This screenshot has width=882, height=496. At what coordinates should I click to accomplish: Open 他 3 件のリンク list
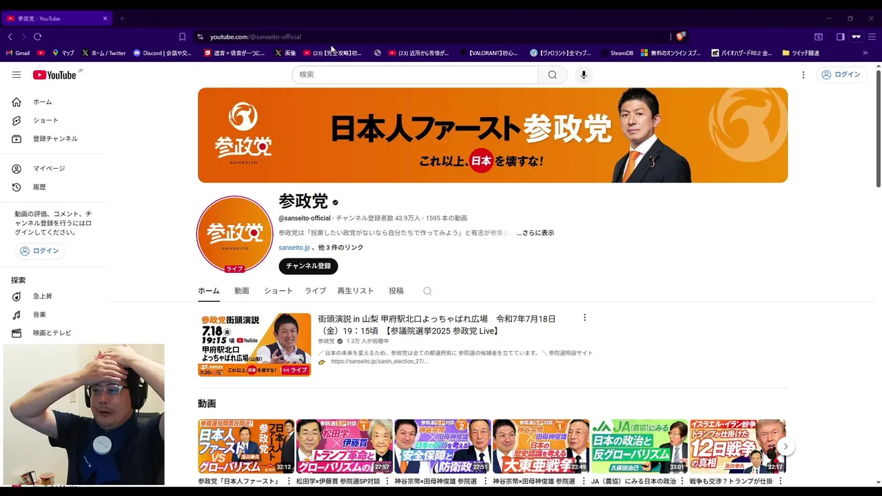tap(341, 247)
